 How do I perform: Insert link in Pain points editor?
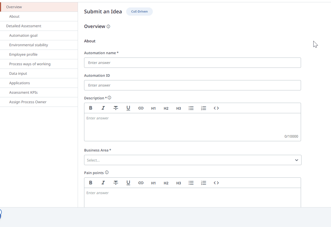tap(141, 183)
